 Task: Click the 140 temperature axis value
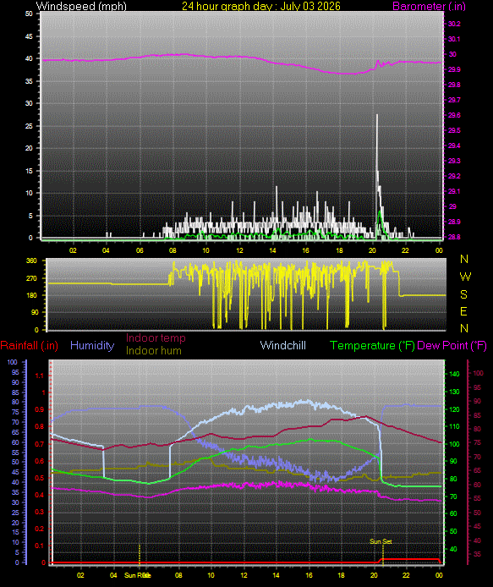[454, 374]
